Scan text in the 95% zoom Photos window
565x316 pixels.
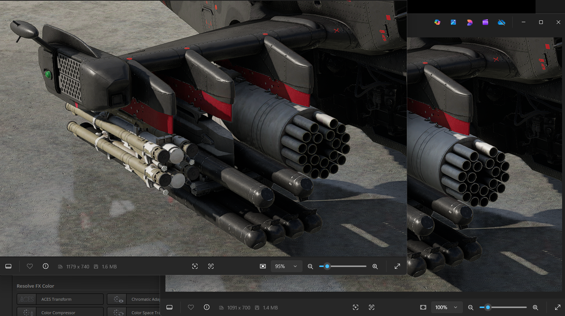211,266
